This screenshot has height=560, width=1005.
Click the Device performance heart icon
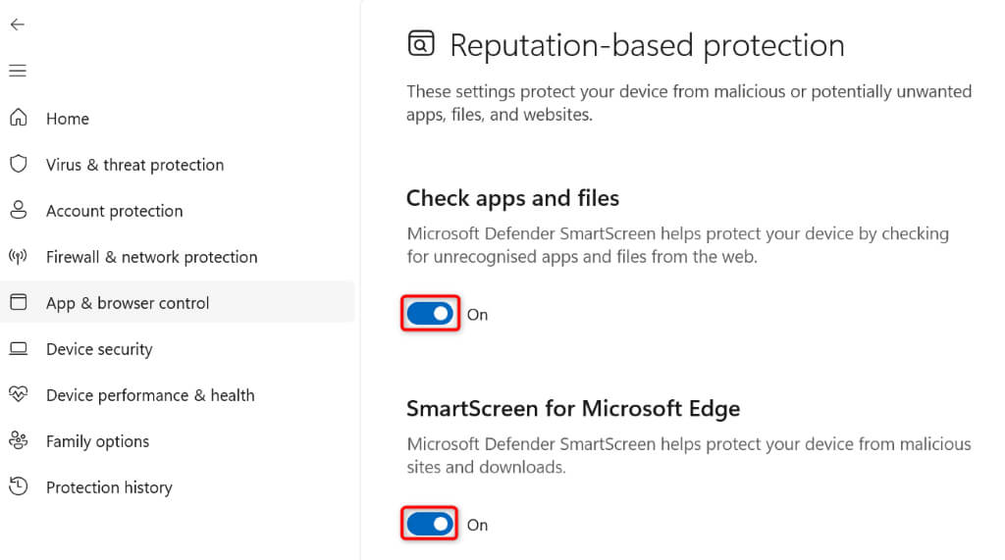[x=18, y=394]
